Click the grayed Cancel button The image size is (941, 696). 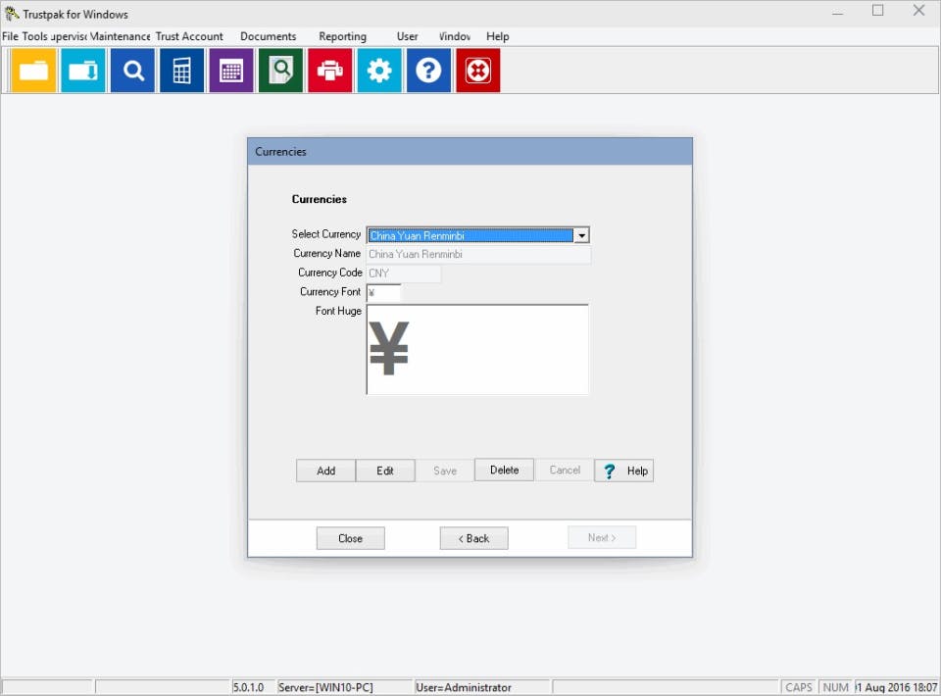(565, 470)
